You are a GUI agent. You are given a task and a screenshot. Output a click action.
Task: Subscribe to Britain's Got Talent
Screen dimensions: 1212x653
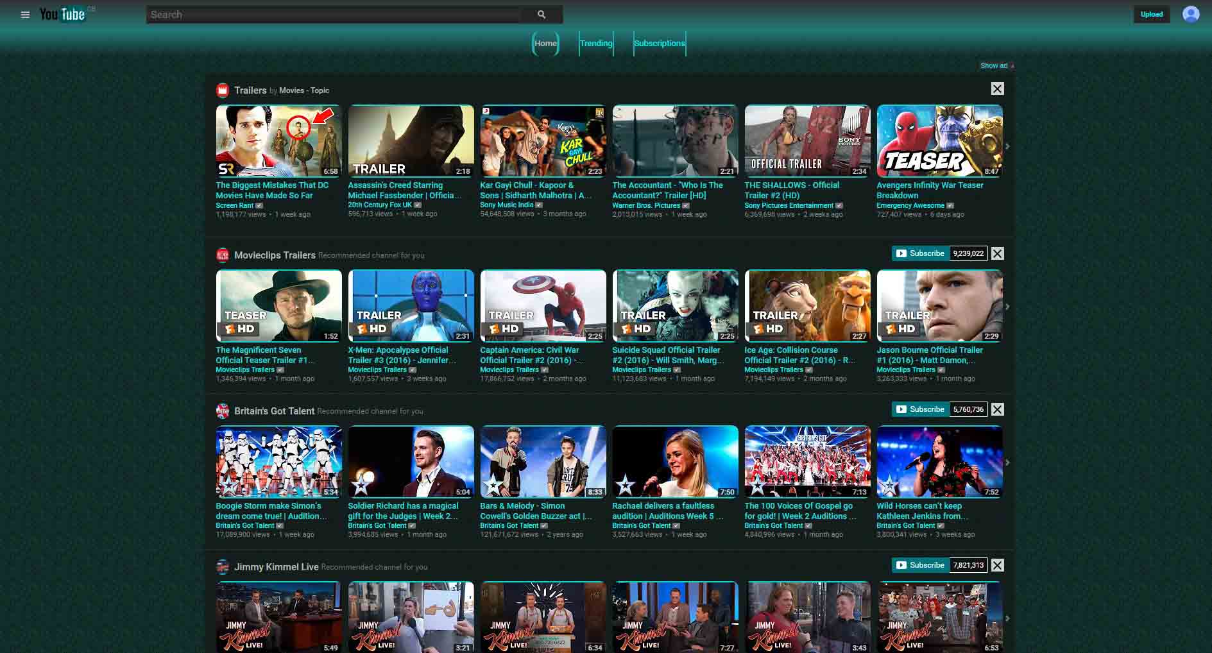[920, 409]
